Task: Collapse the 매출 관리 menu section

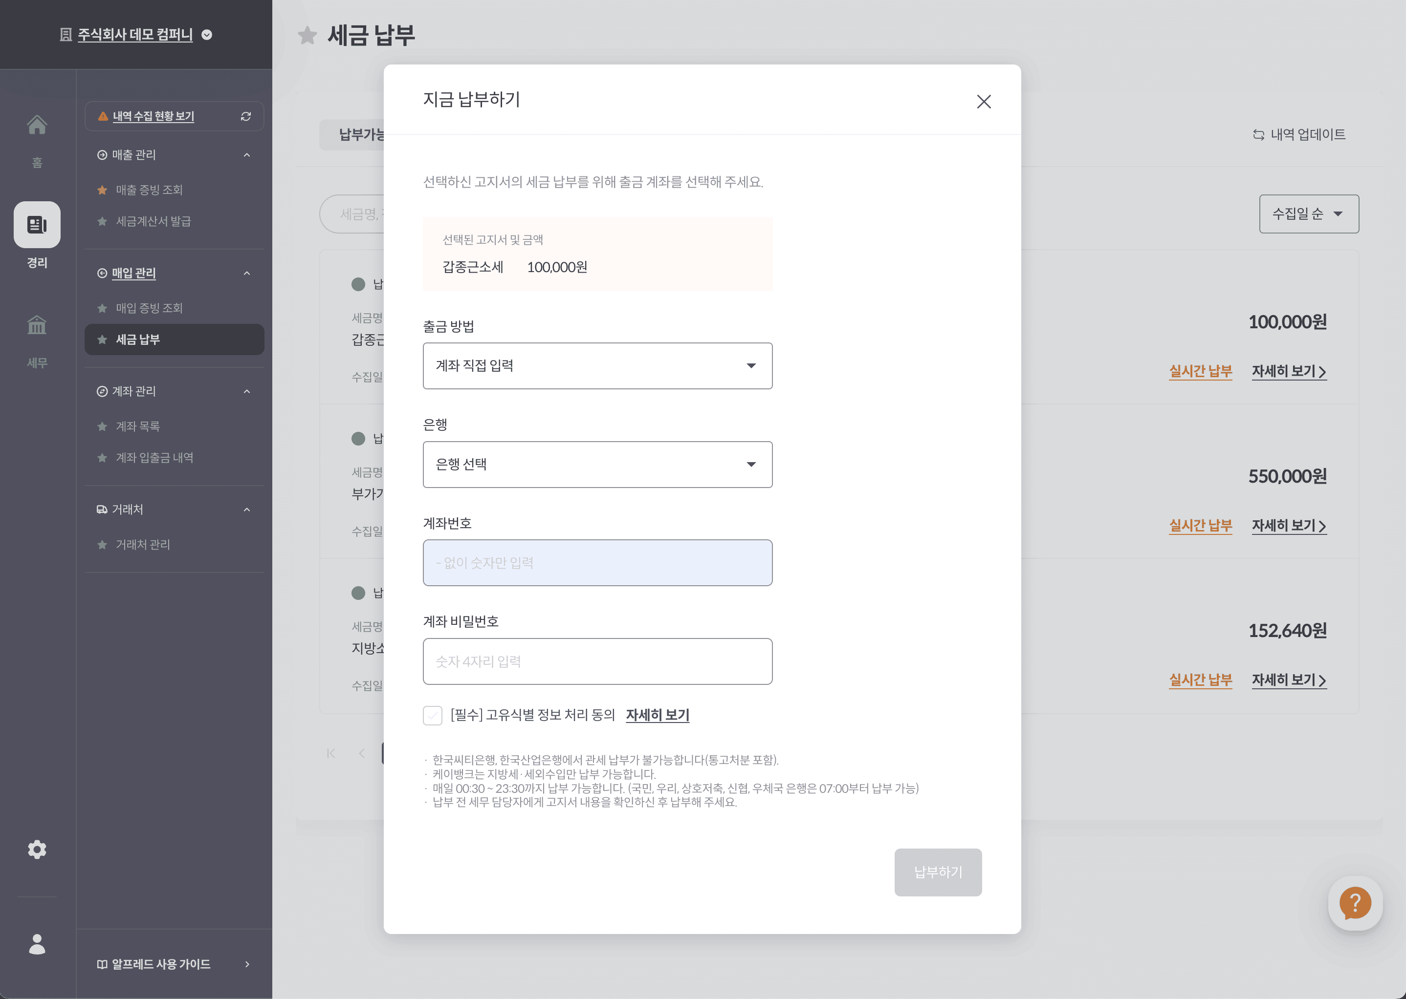Action: pos(247,155)
